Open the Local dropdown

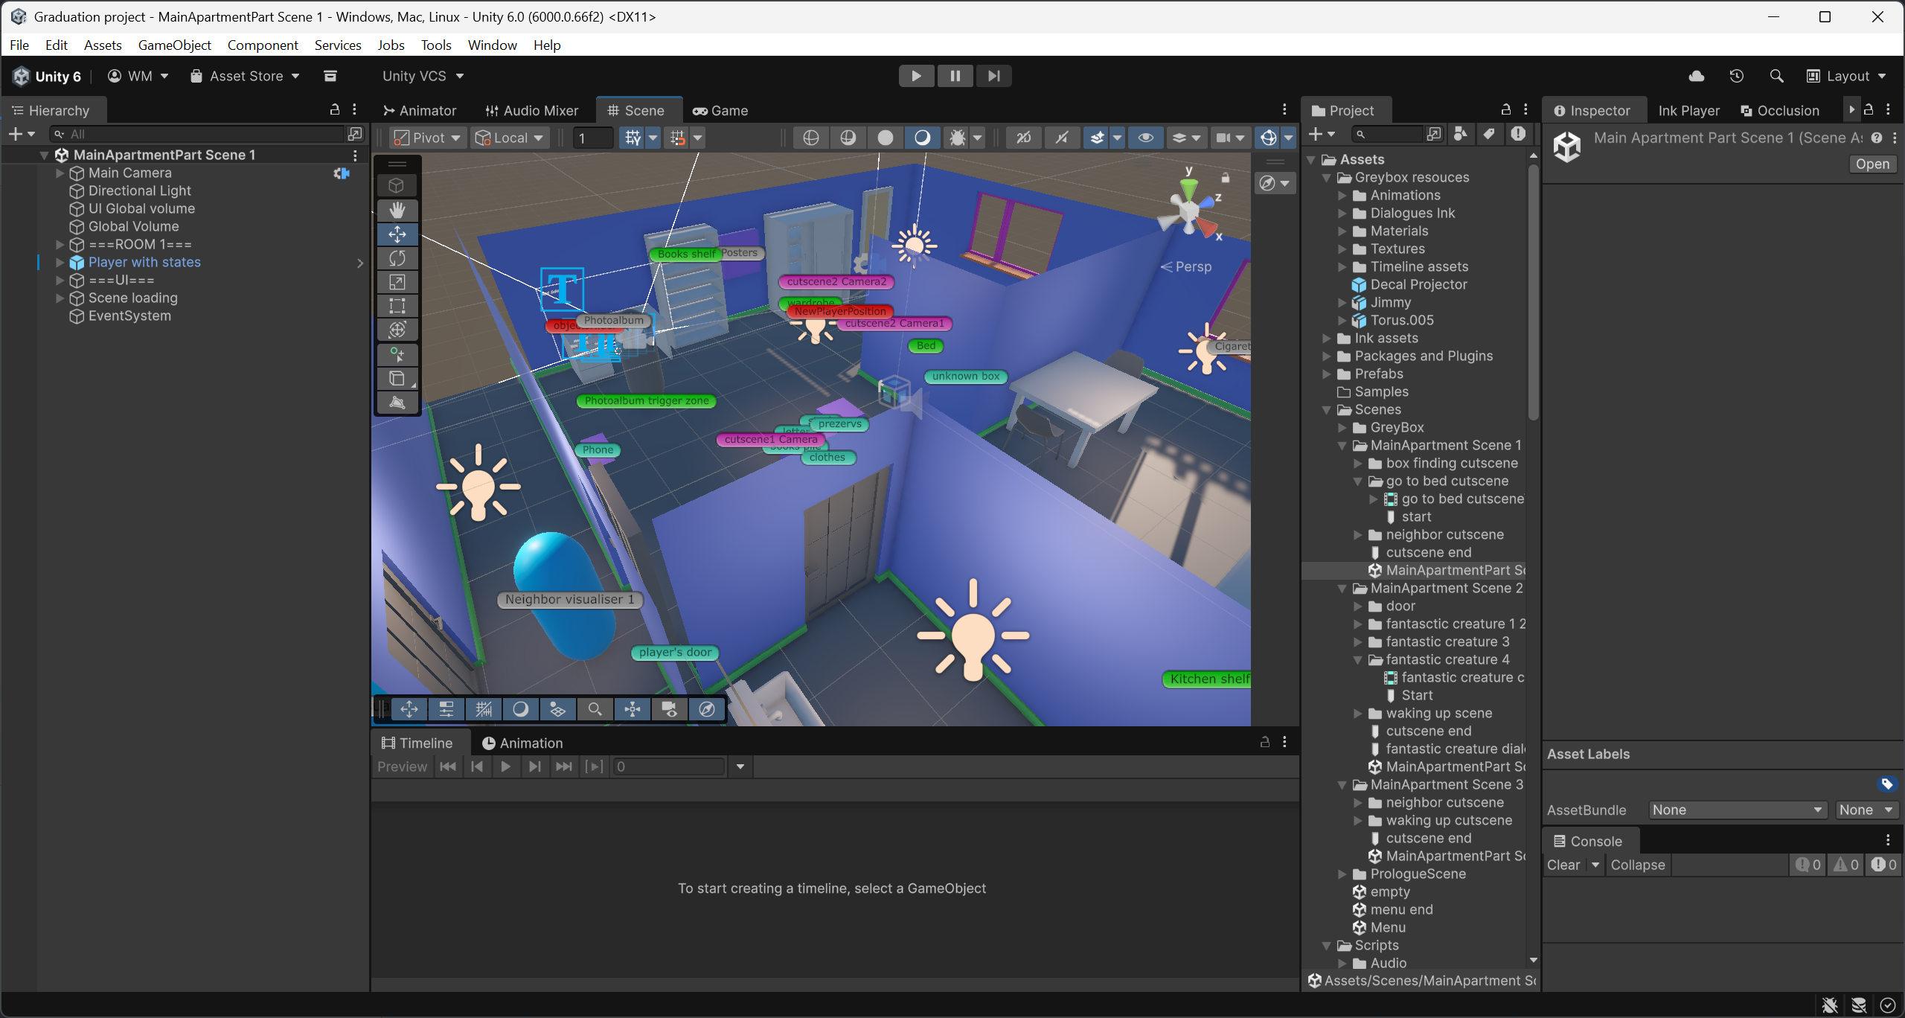(x=510, y=138)
